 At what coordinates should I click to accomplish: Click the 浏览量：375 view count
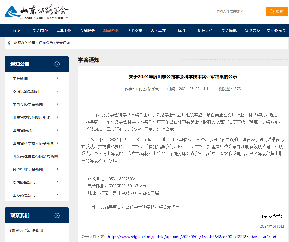pos(230,89)
